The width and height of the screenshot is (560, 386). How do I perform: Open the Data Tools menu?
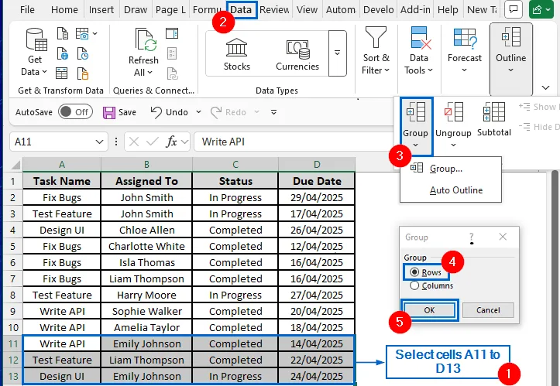418,50
